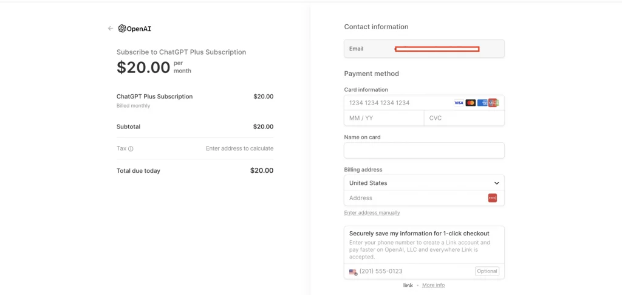Click the Subtotal label
The height and width of the screenshot is (295, 622).
click(129, 127)
